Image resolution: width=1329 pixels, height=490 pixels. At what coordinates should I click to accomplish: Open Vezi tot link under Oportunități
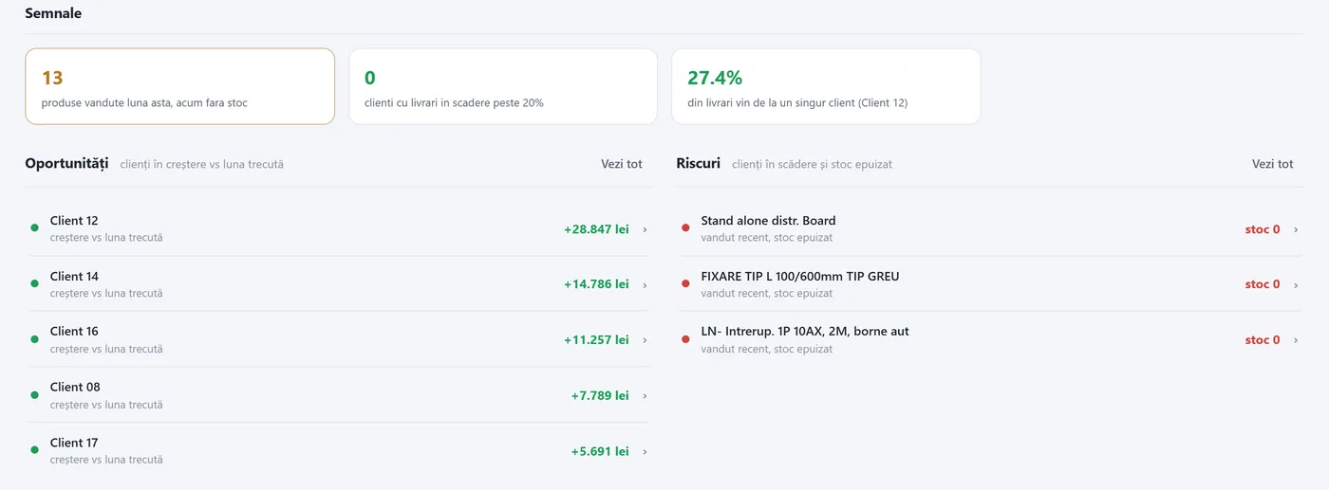[622, 164]
